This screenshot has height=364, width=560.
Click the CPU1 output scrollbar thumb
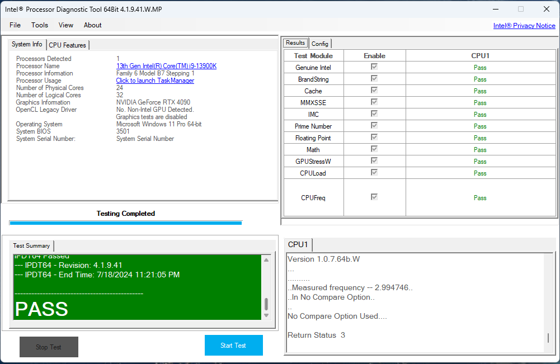(x=548, y=338)
